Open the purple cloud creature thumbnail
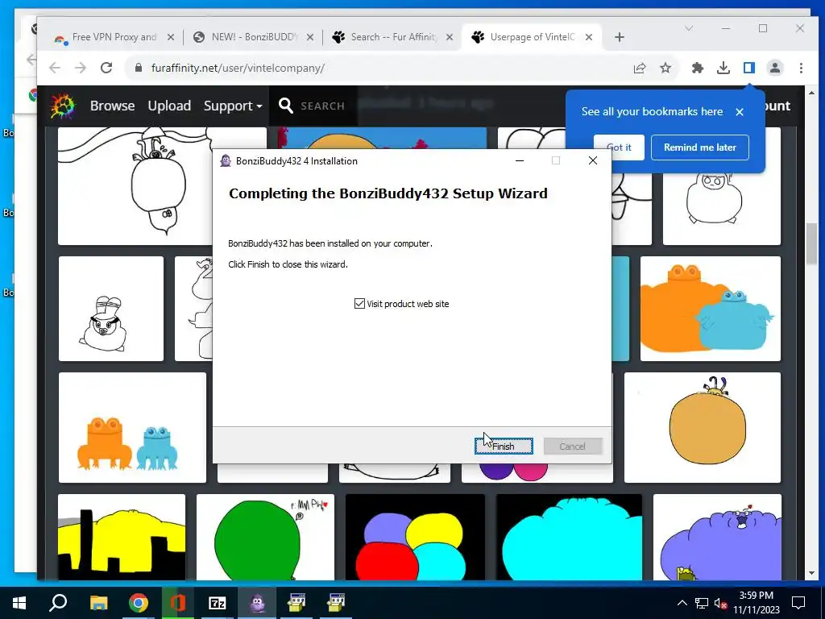825x619 pixels. [717, 537]
